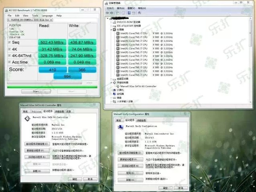Image resolution: width=256 pixels, height=192 pixels.
Task: Switch to 详细信息 tab in Marvell Unify dialog
Action: pos(141,121)
